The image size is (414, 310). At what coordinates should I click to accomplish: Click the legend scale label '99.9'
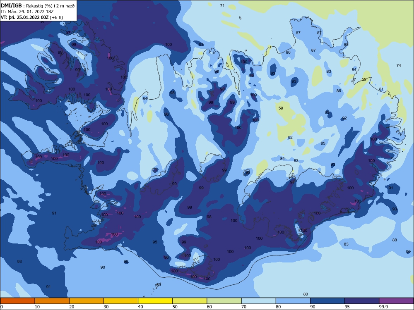(x=383, y=307)
